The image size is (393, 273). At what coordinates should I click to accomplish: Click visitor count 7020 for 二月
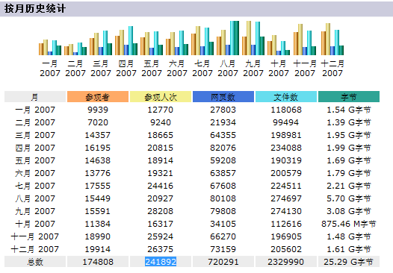click(98, 122)
